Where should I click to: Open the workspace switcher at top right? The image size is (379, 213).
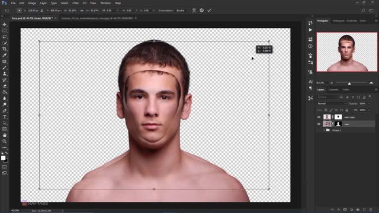371,11
